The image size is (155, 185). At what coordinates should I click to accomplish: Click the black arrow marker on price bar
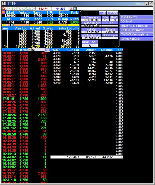click(x=11, y=25)
